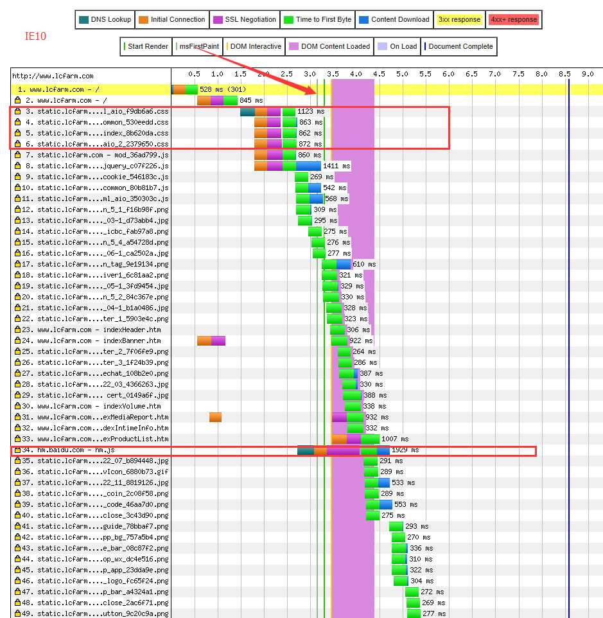Image resolution: width=603 pixels, height=618 pixels.
Task: Click the 1929 ms timing on hm.js row
Action: 405,450
